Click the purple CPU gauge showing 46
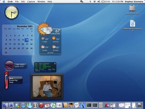The image size is (145, 109). [9, 66]
